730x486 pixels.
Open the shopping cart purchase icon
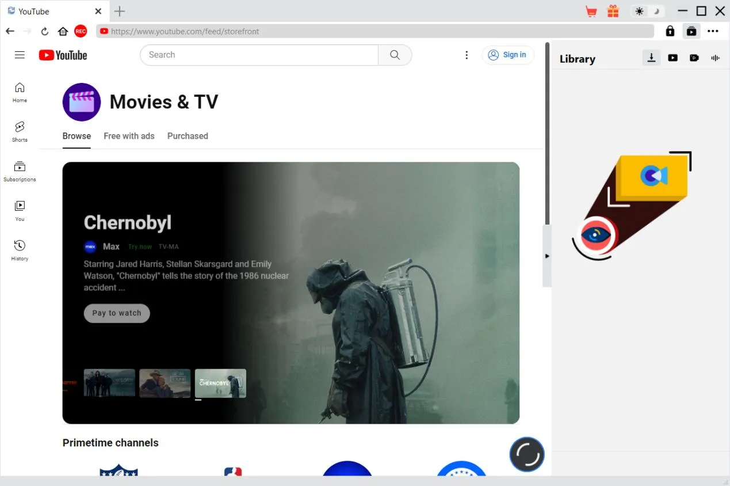[x=591, y=12]
